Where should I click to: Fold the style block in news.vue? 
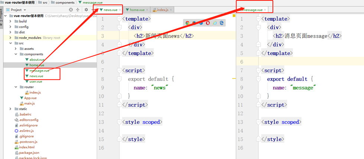pos(119,122)
